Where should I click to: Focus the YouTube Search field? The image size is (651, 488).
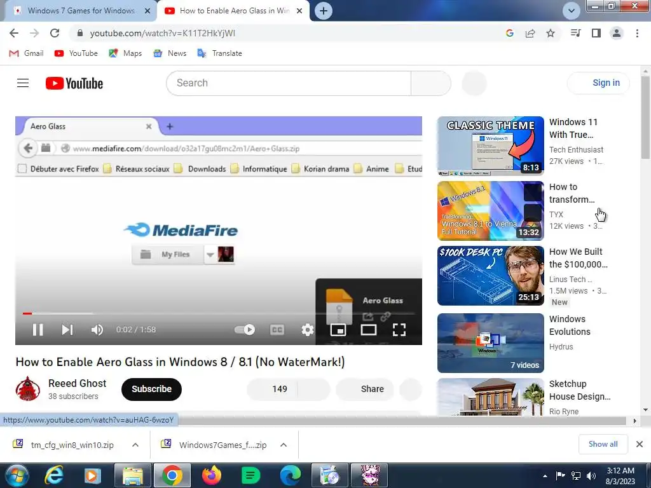click(289, 83)
